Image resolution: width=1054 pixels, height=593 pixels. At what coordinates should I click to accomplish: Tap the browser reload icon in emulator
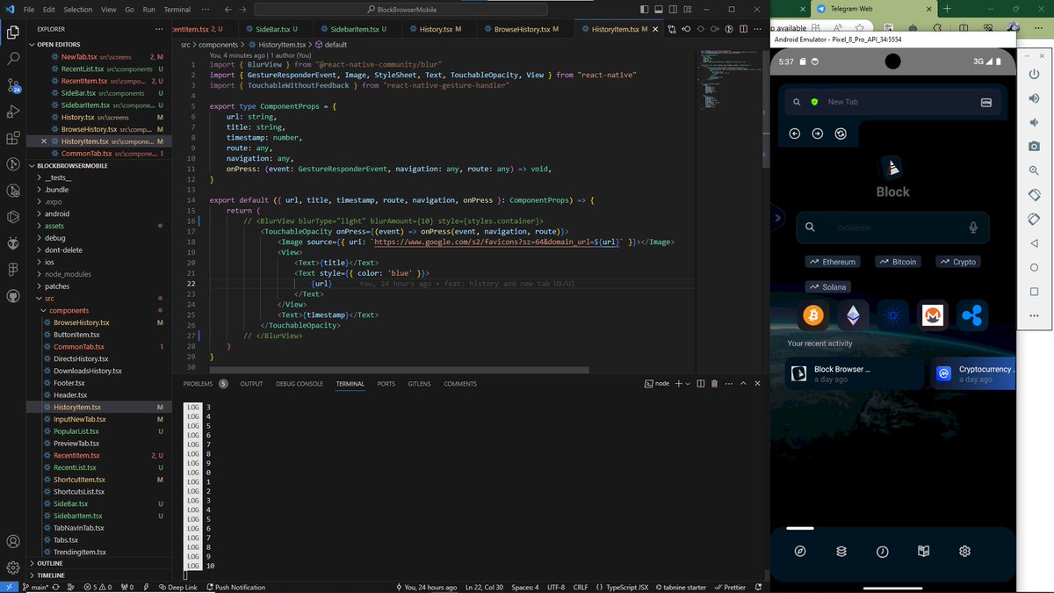[841, 134]
